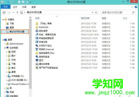Go back with the Back arrow button
Image resolution: width=139 pixels, height=97 pixels.
4,13
